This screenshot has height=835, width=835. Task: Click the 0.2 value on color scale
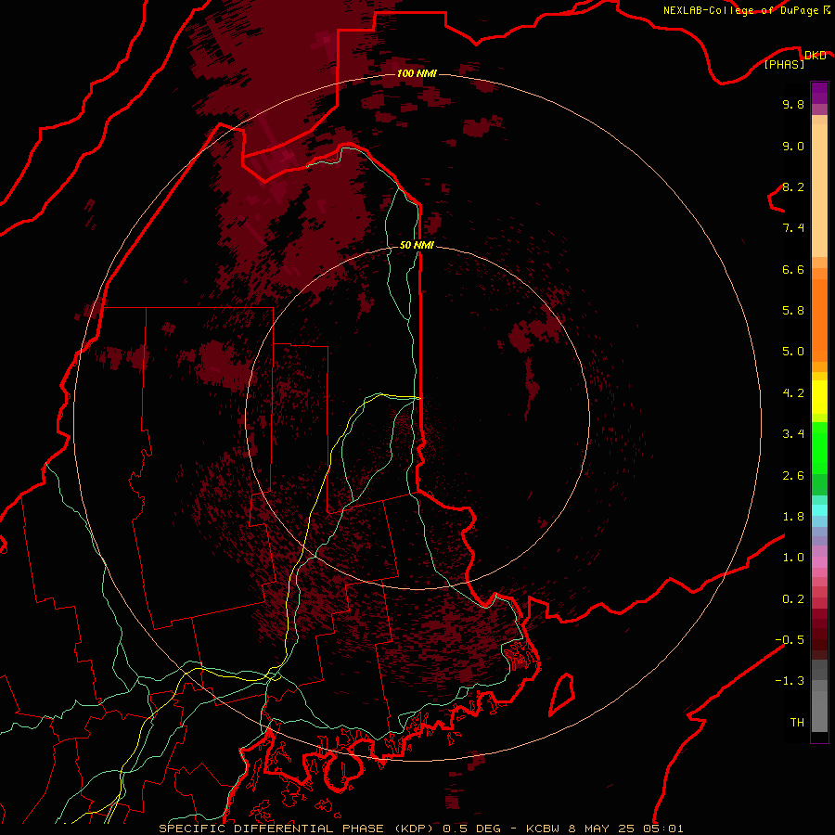tap(793, 599)
